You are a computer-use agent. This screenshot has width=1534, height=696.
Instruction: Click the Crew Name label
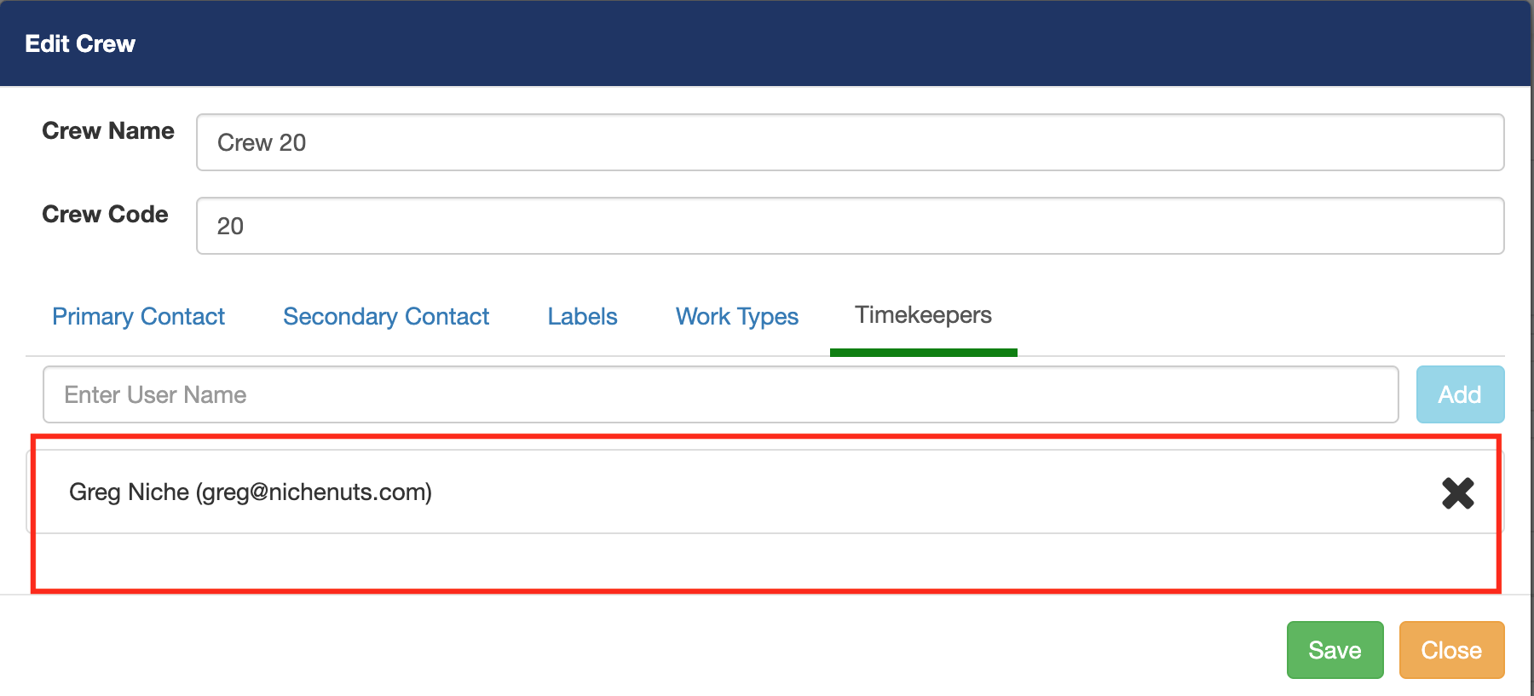click(x=108, y=131)
